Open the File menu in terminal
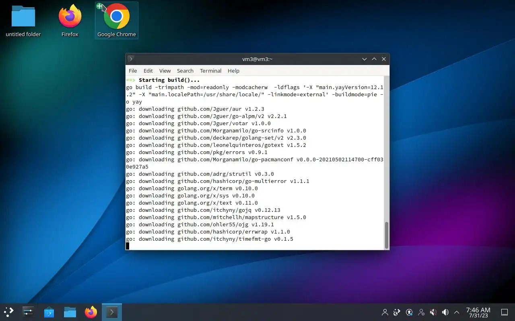515x321 pixels. (x=133, y=71)
